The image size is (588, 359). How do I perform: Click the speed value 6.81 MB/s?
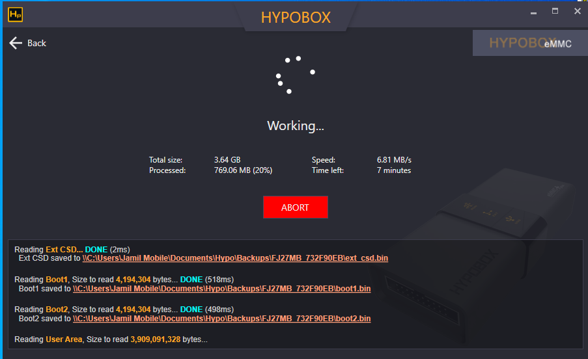394,160
